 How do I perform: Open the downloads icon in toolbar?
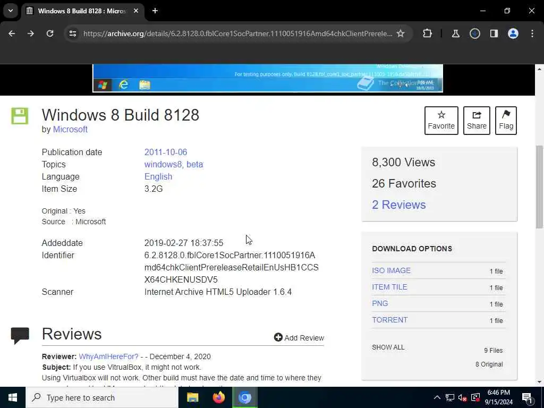pos(475,33)
